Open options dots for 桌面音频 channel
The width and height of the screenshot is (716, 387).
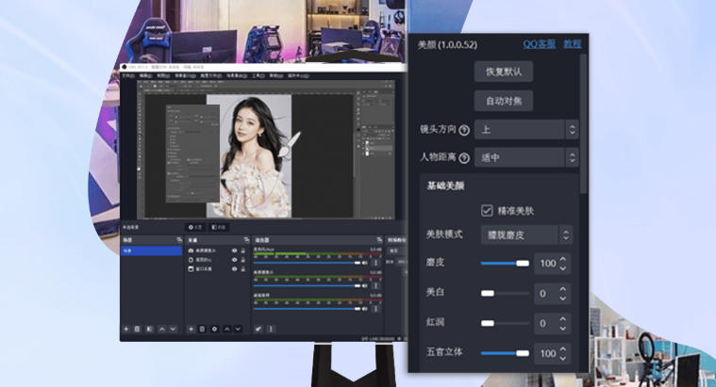[x=375, y=309]
